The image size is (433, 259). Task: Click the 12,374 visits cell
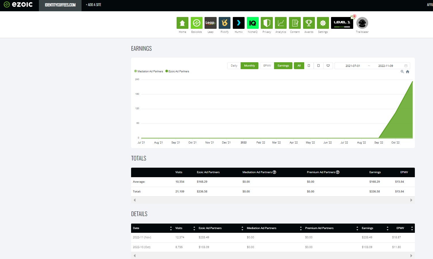coord(180,237)
